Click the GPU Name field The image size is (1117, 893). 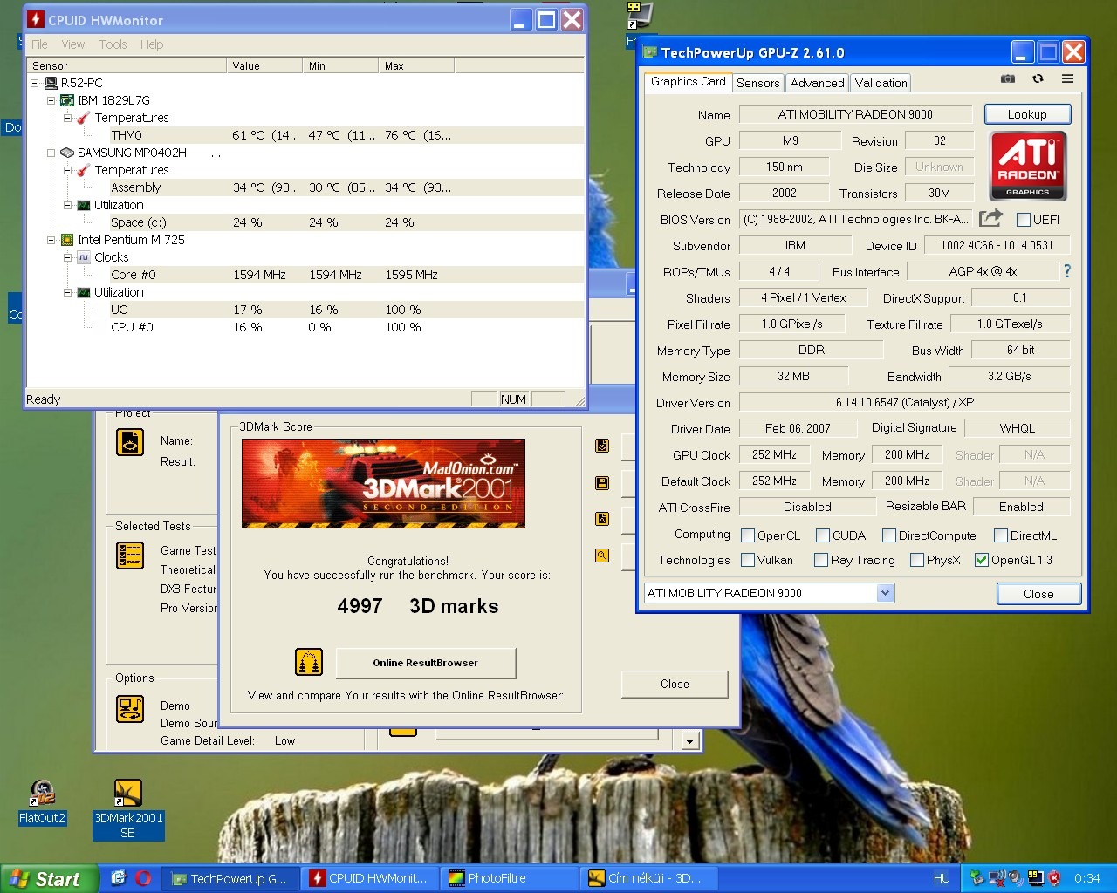coord(855,114)
